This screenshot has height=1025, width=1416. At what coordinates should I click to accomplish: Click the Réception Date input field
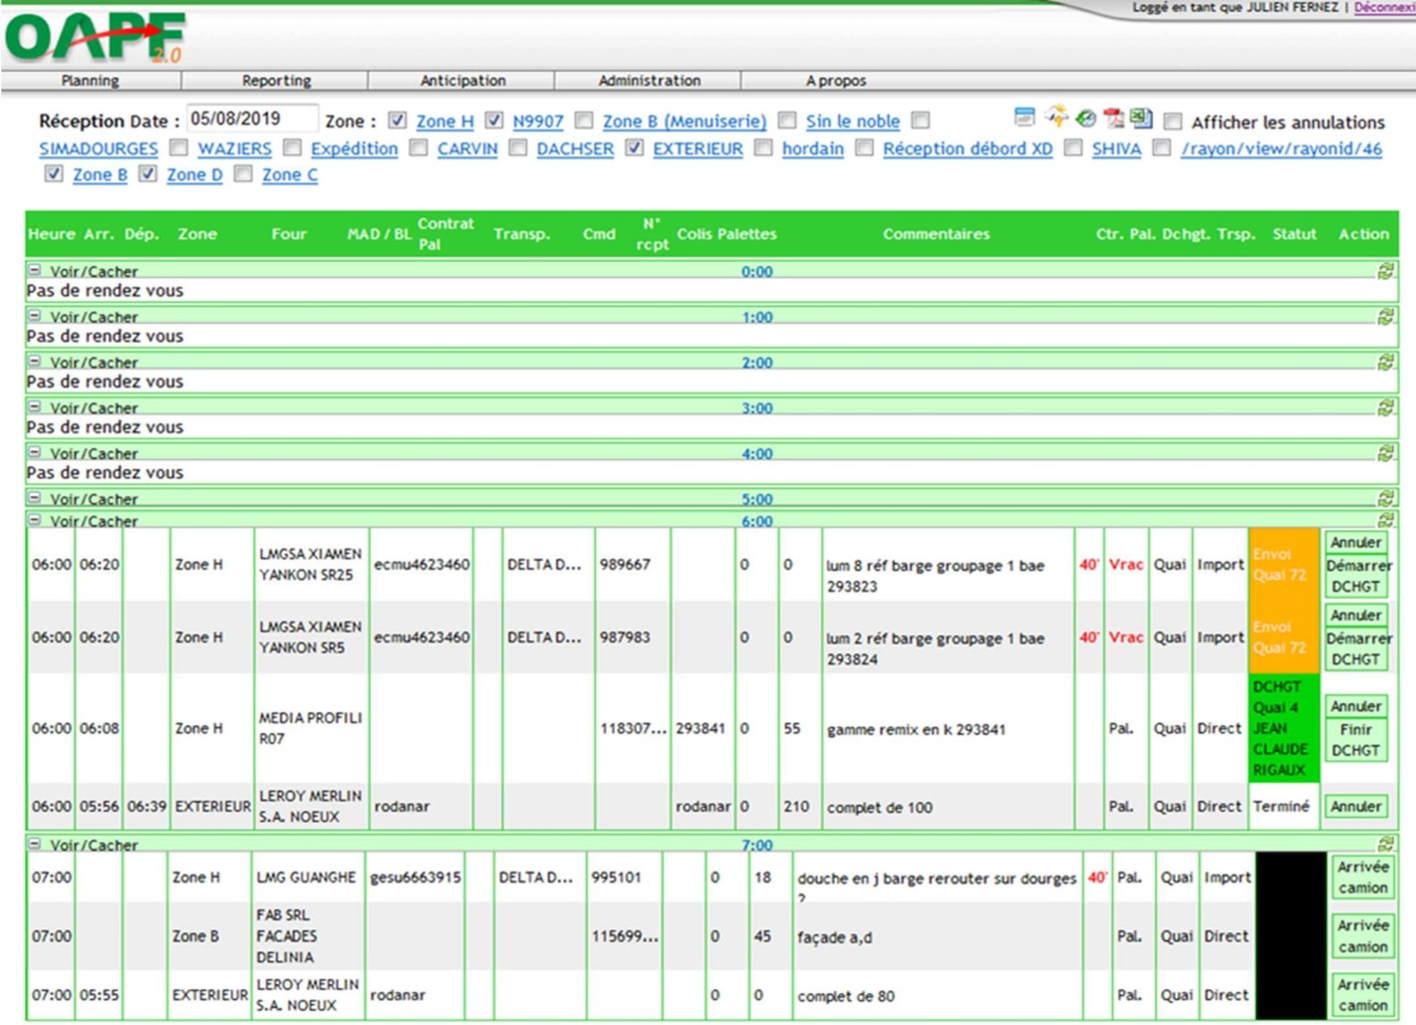(252, 120)
